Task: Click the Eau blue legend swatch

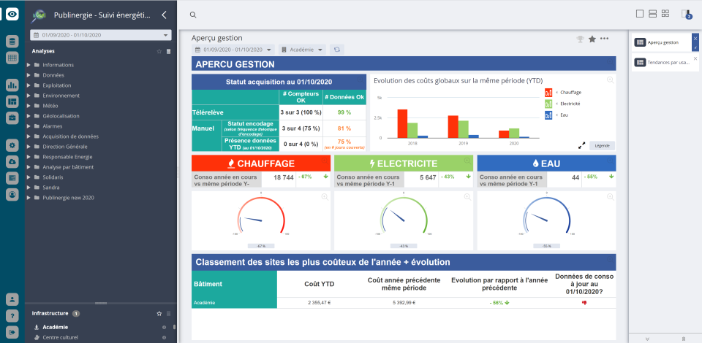Action: point(548,115)
